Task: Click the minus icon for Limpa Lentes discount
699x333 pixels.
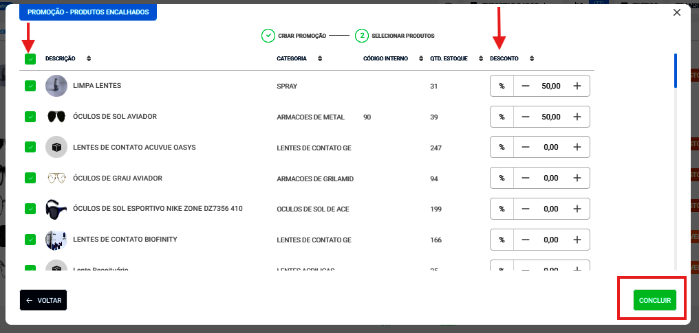Action: pyautogui.click(x=526, y=86)
